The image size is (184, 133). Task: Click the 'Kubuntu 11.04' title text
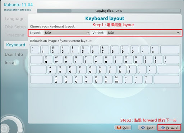coord(18,5)
